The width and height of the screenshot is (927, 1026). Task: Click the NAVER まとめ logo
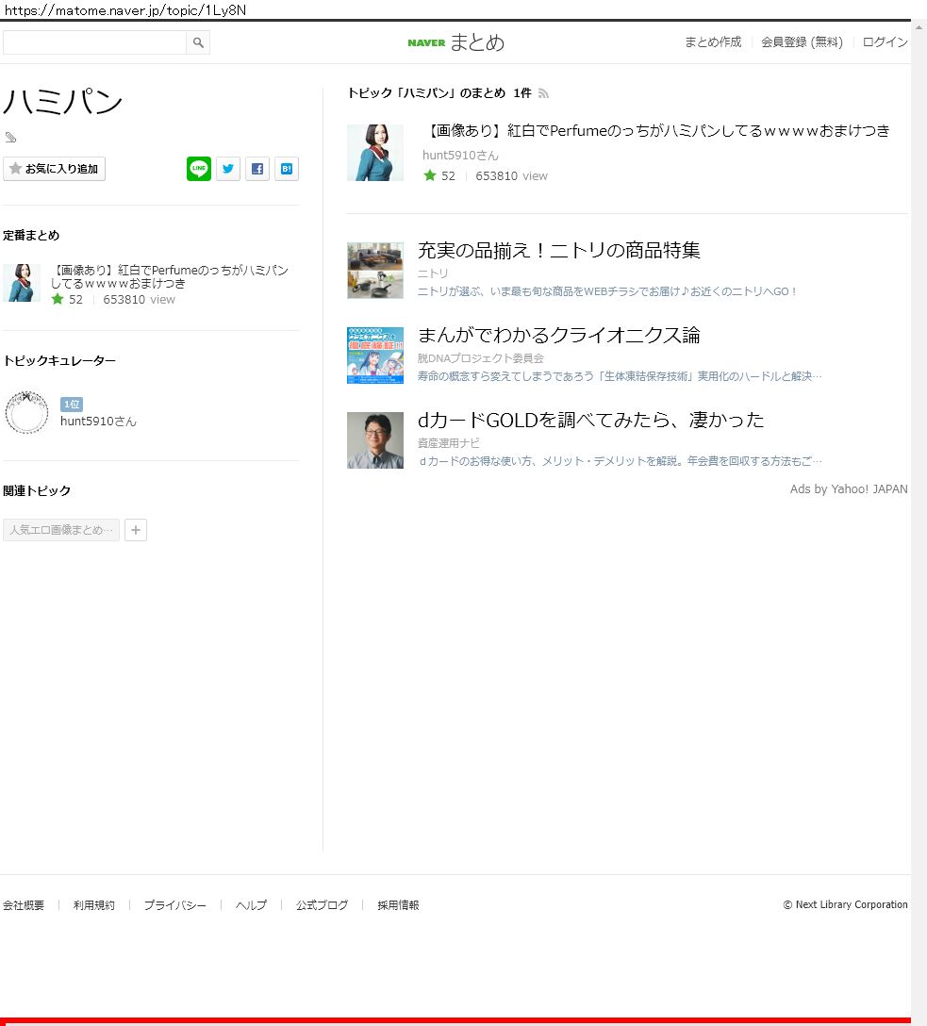point(456,42)
